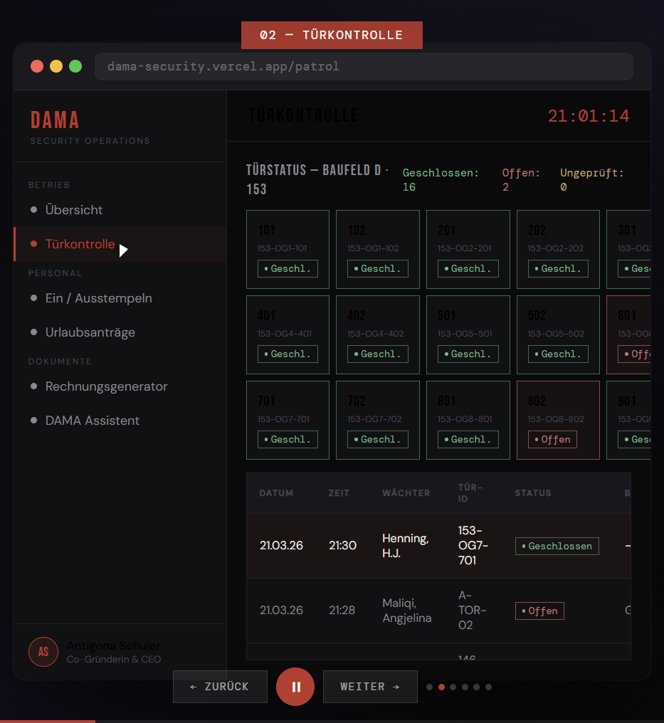Image resolution: width=664 pixels, height=723 pixels.
Task: Click the browser address bar
Action: pos(364,66)
